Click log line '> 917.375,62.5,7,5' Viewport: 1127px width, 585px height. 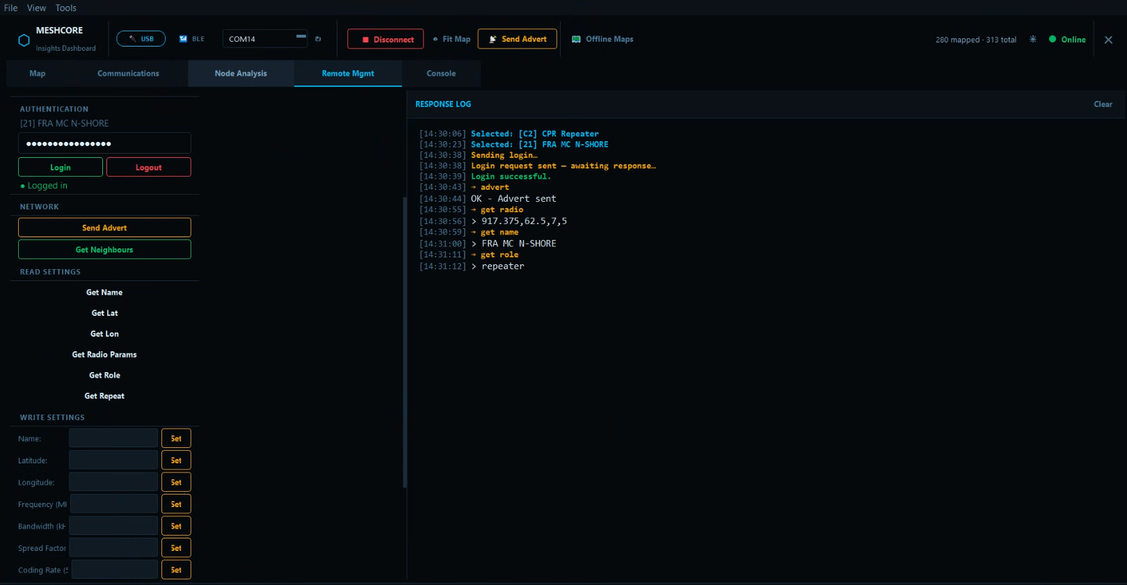[x=519, y=221]
